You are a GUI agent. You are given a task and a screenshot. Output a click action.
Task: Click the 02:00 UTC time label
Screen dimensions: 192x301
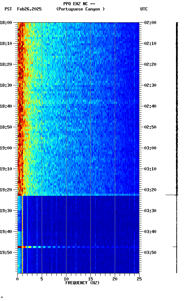(x=150, y=23)
